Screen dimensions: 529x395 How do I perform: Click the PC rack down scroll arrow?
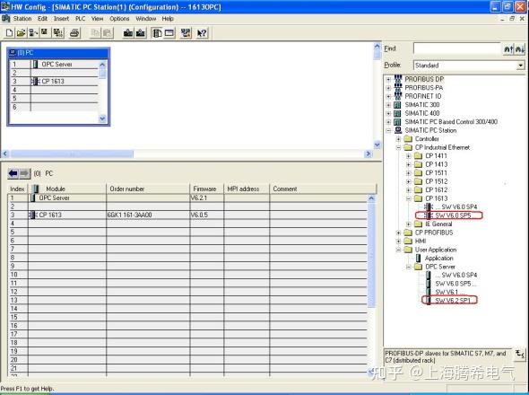[102, 118]
